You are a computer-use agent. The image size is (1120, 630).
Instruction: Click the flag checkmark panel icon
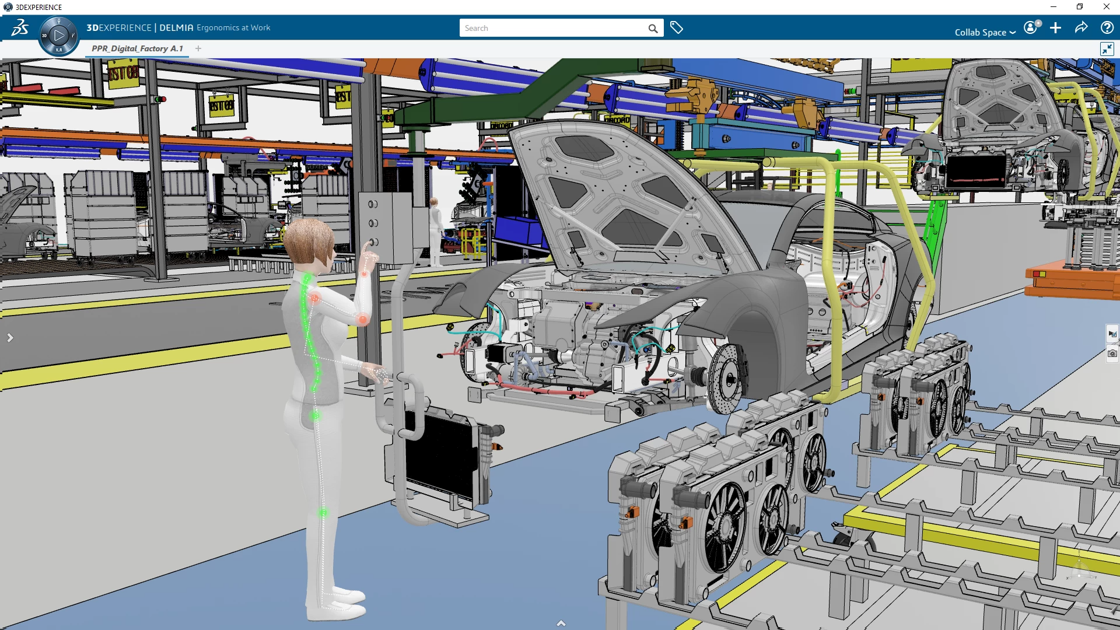click(1112, 334)
